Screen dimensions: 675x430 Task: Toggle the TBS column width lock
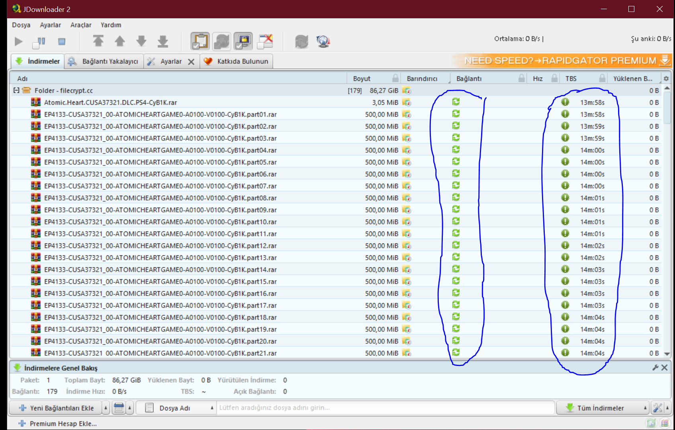[602, 78]
